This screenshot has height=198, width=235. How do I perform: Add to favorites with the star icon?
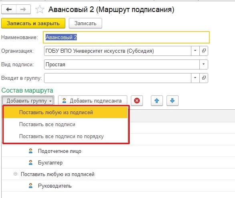[x=40, y=10]
